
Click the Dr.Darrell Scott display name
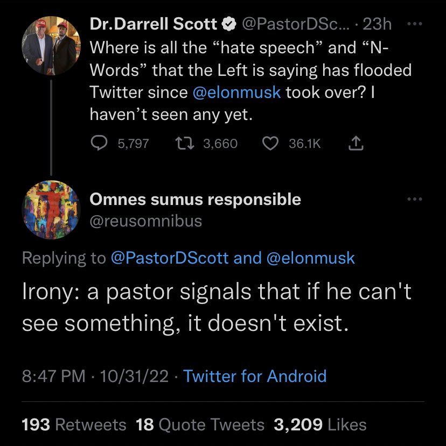[x=153, y=24]
